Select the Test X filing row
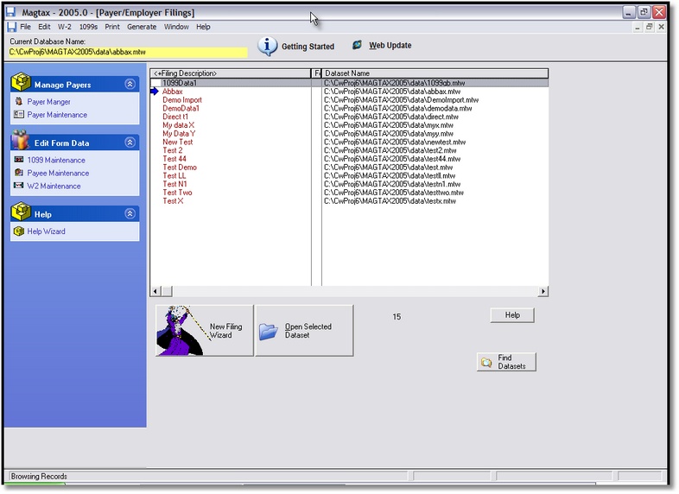The height and width of the screenshot is (494, 679). click(x=350, y=201)
